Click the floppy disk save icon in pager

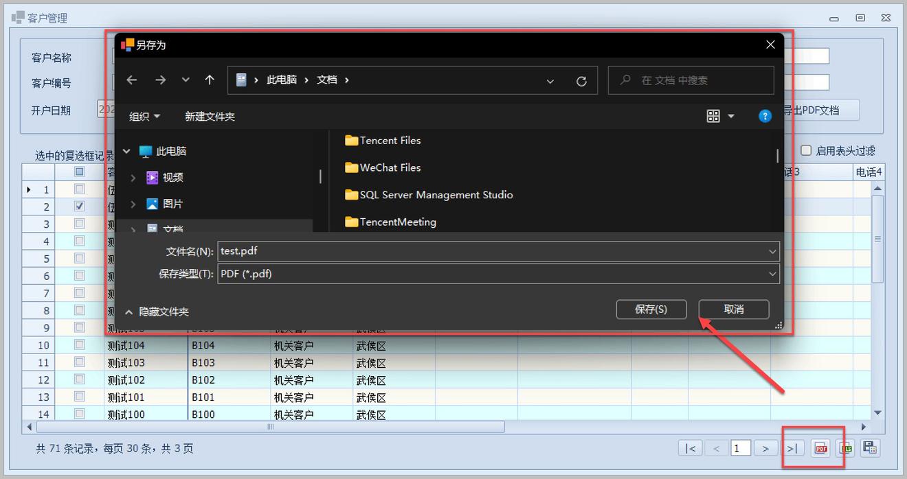(870, 448)
